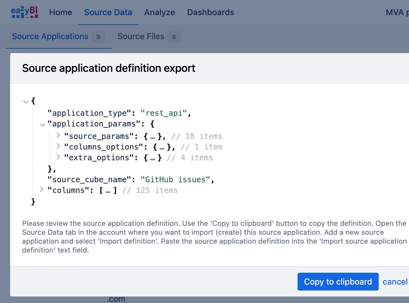Open the Source Data tab
This screenshot has height=303, width=409.
pos(108,12)
